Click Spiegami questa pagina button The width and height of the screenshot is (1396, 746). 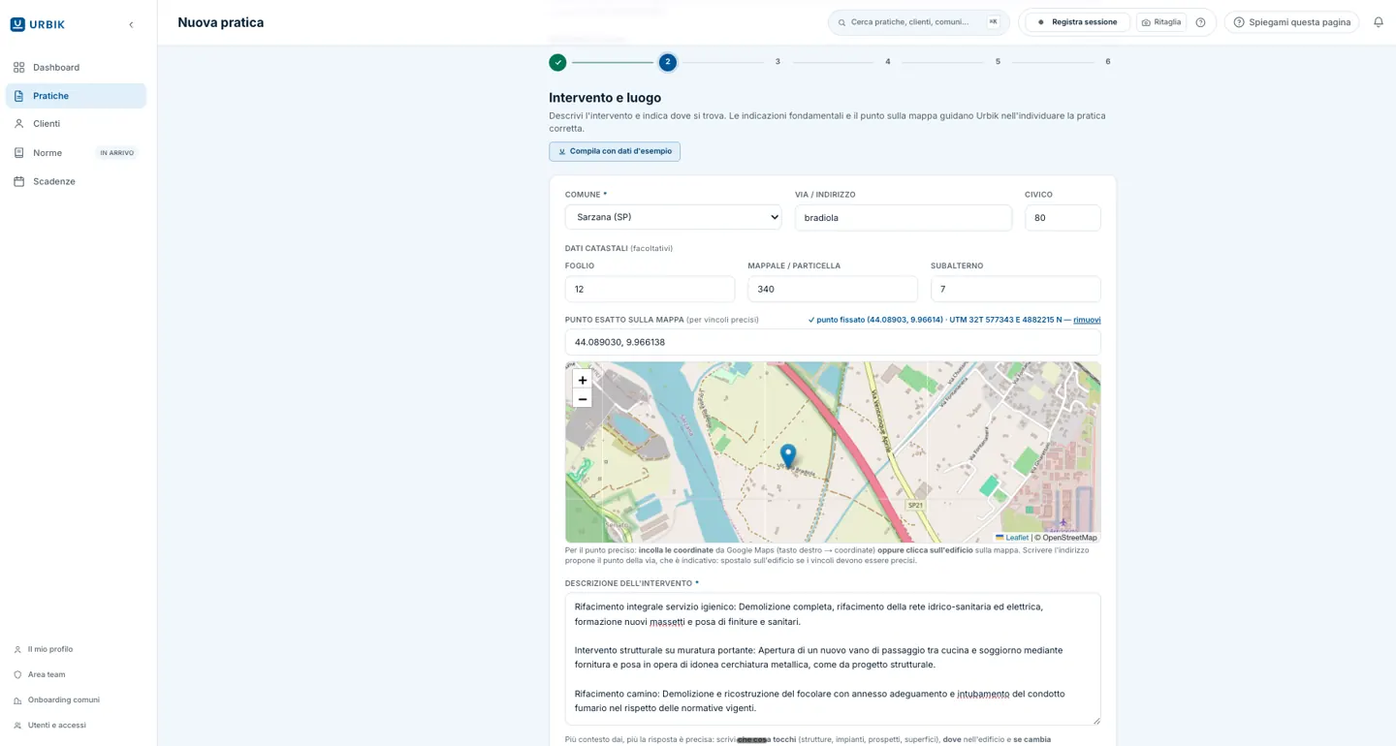(x=1291, y=22)
